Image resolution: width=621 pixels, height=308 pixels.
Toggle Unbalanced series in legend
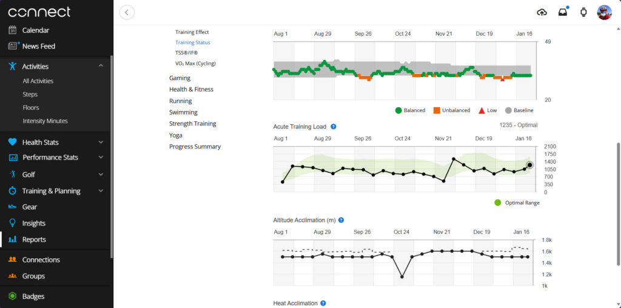(452, 110)
